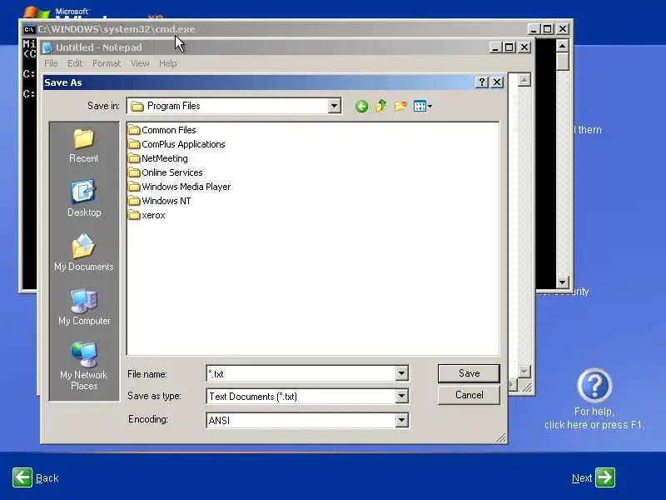Jump to Desktop in places bar
The height and width of the screenshot is (500, 666).
click(x=84, y=199)
